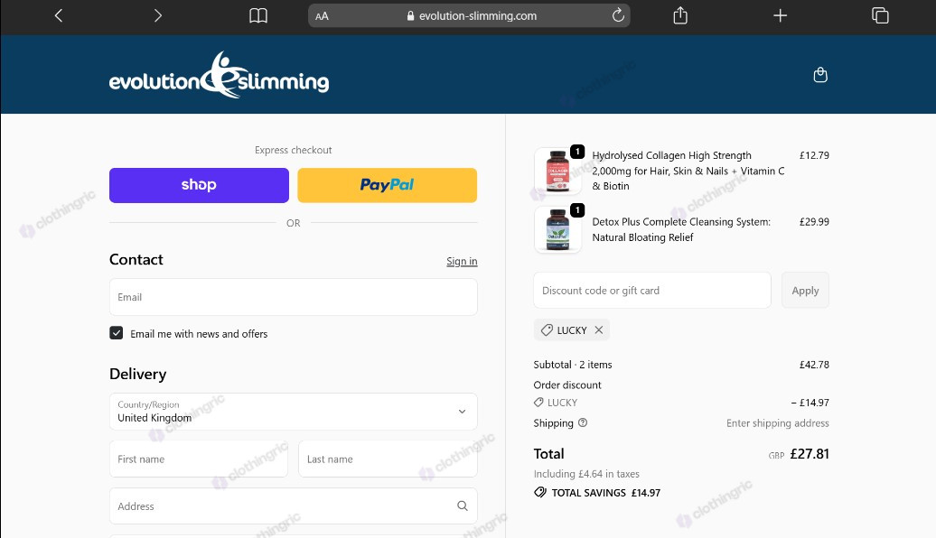
Task: Follow the Sign in link
Action: [x=462, y=261]
